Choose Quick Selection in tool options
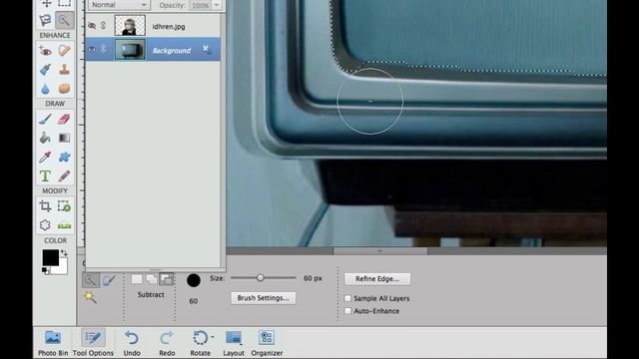 point(91,280)
